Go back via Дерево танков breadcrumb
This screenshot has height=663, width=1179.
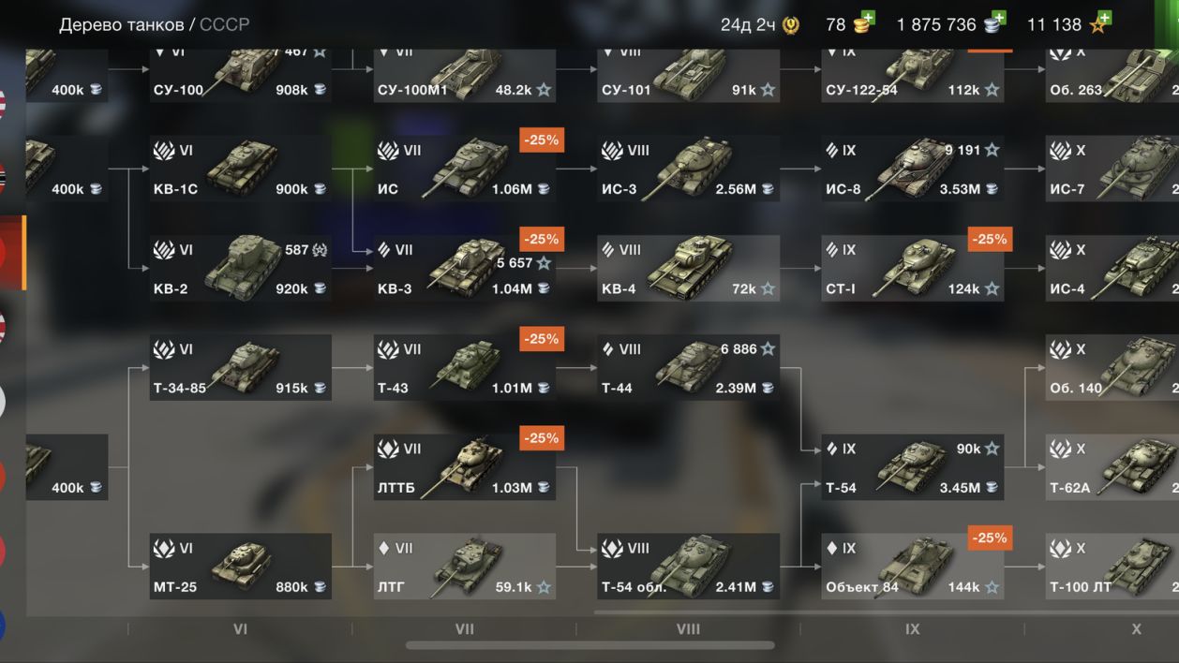click(x=121, y=24)
